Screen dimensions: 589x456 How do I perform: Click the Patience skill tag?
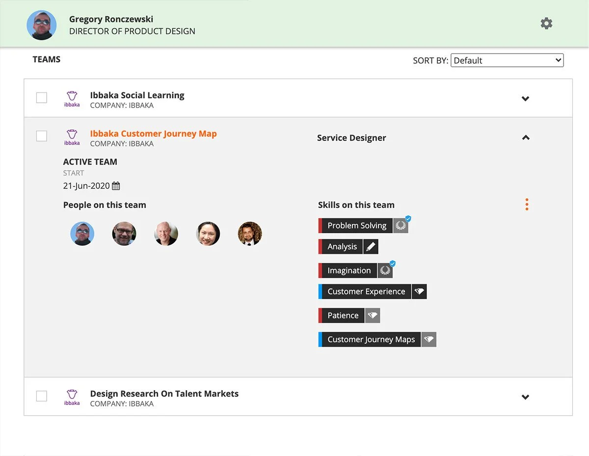point(341,315)
